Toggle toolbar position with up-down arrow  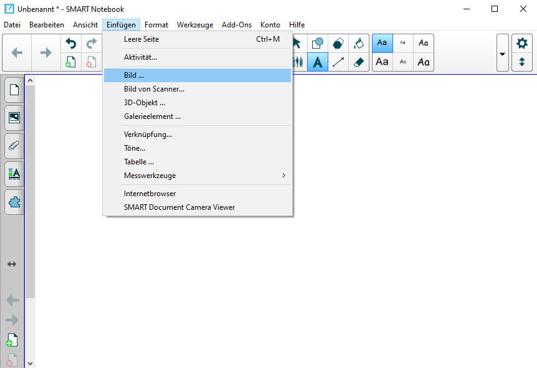(x=522, y=62)
